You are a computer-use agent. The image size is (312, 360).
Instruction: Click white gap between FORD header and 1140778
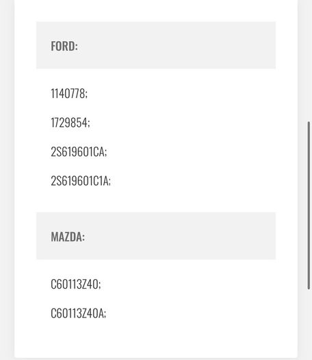click(x=156, y=77)
